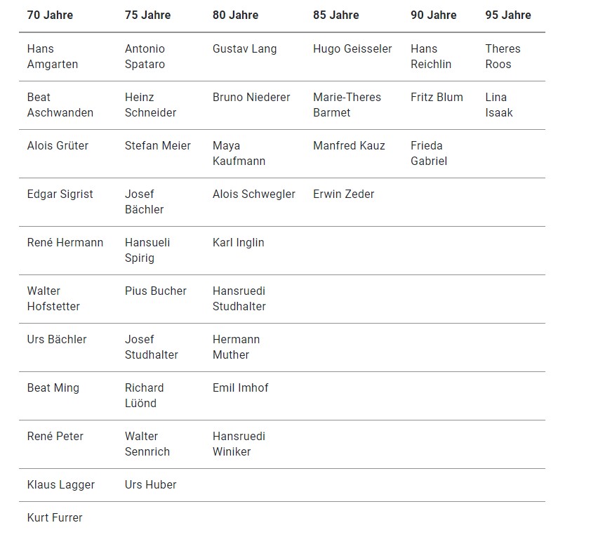Image resolution: width=591 pixels, height=537 pixels.
Task: Select the "95 Jahre" column header
Action: (x=508, y=15)
